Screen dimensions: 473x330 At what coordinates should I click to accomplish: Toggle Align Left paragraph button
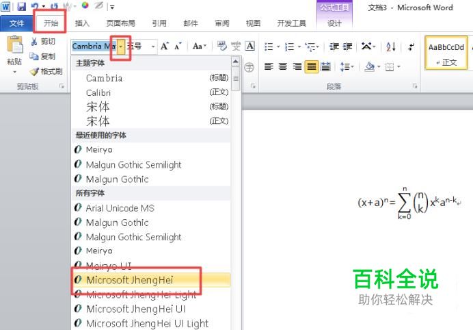tap(269, 67)
